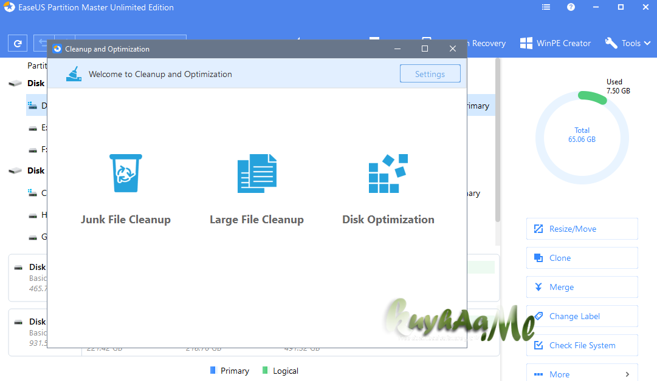Open the Tools dropdown menu
This screenshot has width=657, height=381.
[628, 43]
